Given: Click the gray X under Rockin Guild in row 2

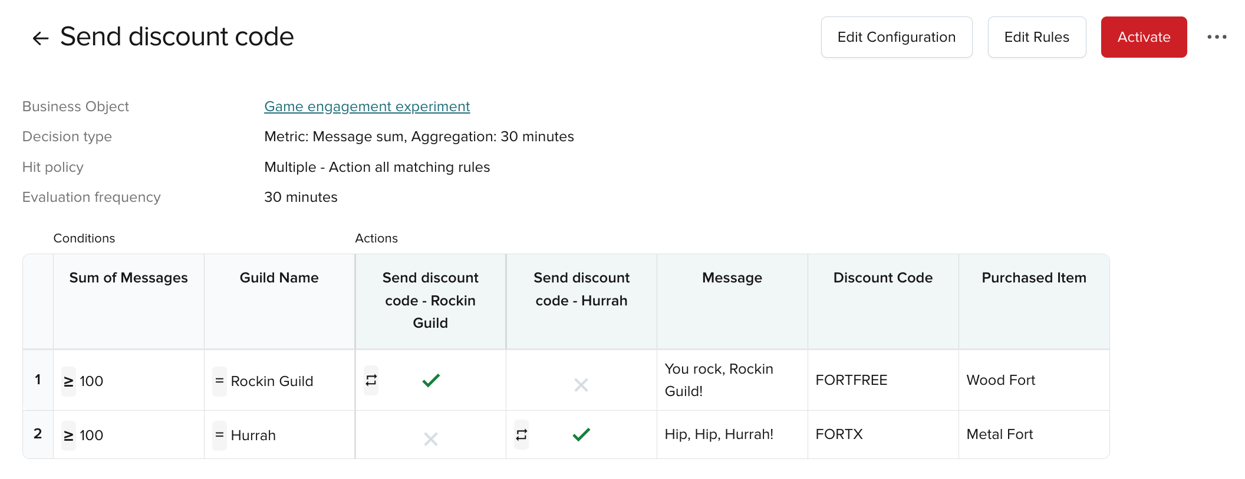Looking at the screenshot, I should tap(431, 439).
